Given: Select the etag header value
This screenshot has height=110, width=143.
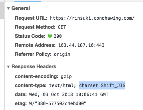Looking at the screenshot, I should point(58,103).
